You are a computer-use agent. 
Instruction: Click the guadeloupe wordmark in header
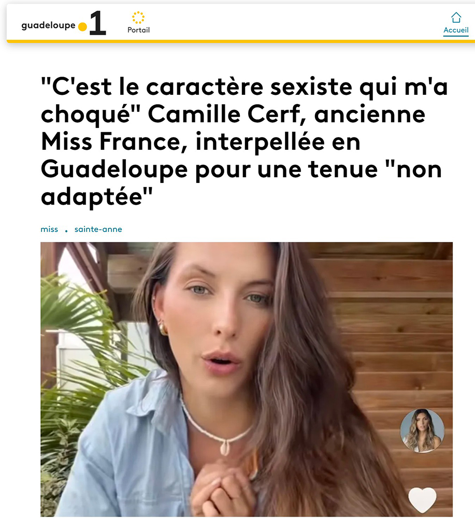coord(48,26)
